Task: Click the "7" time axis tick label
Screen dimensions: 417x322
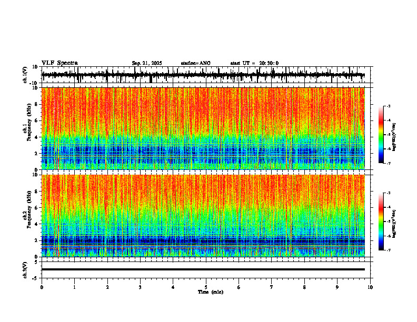Action: pyautogui.click(x=272, y=287)
